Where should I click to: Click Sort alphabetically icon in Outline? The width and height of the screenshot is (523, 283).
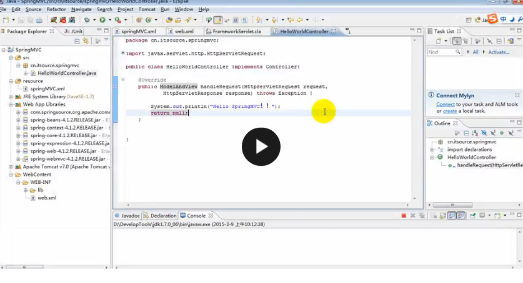click(x=475, y=133)
